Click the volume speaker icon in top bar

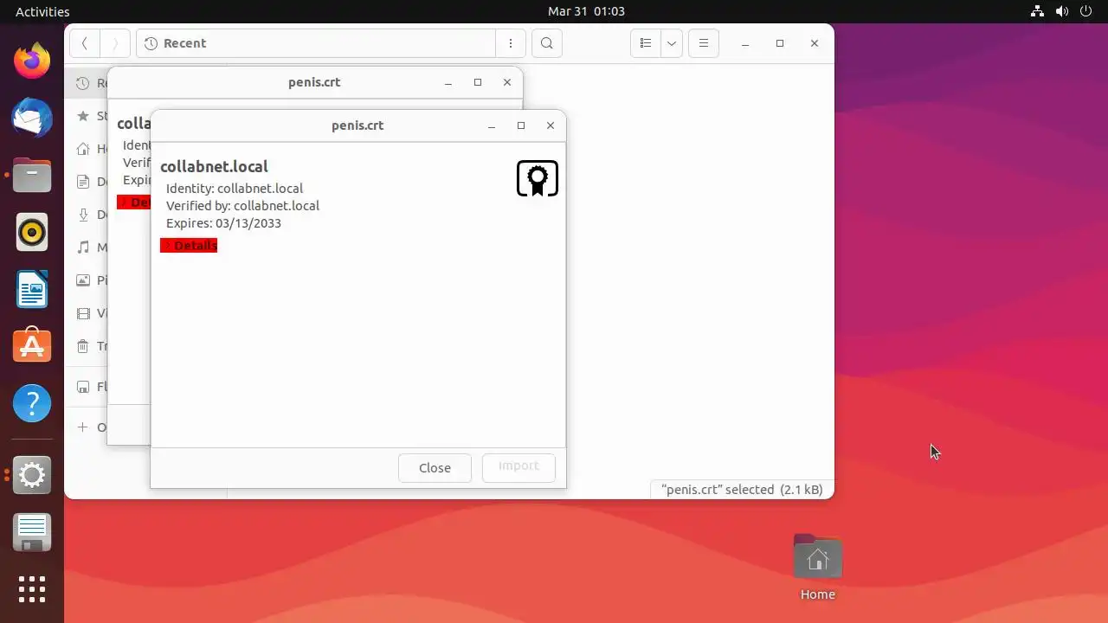(x=1062, y=11)
